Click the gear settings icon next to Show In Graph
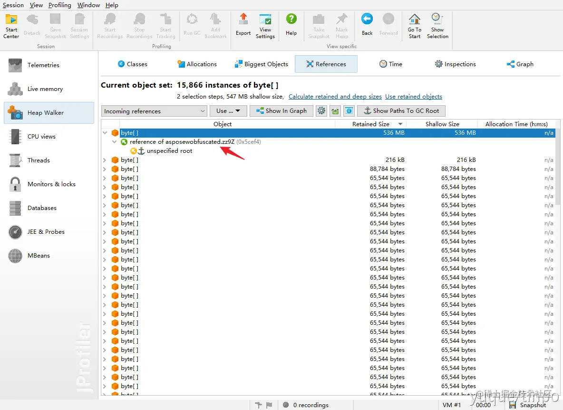The height and width of the screenshot is (410, 563). 321,111
